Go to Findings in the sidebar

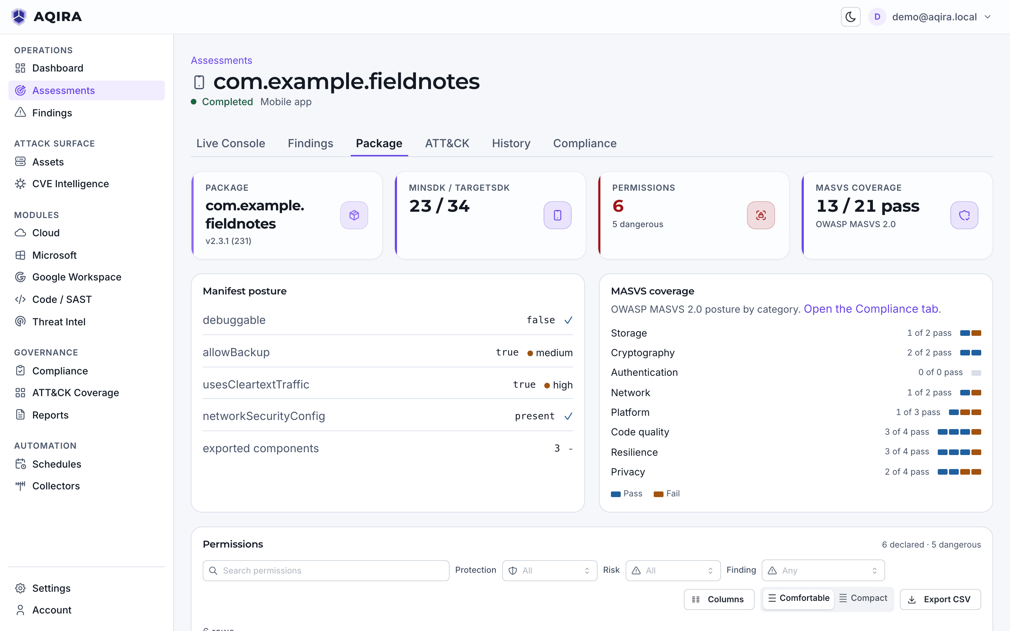(x=86, y=113)
